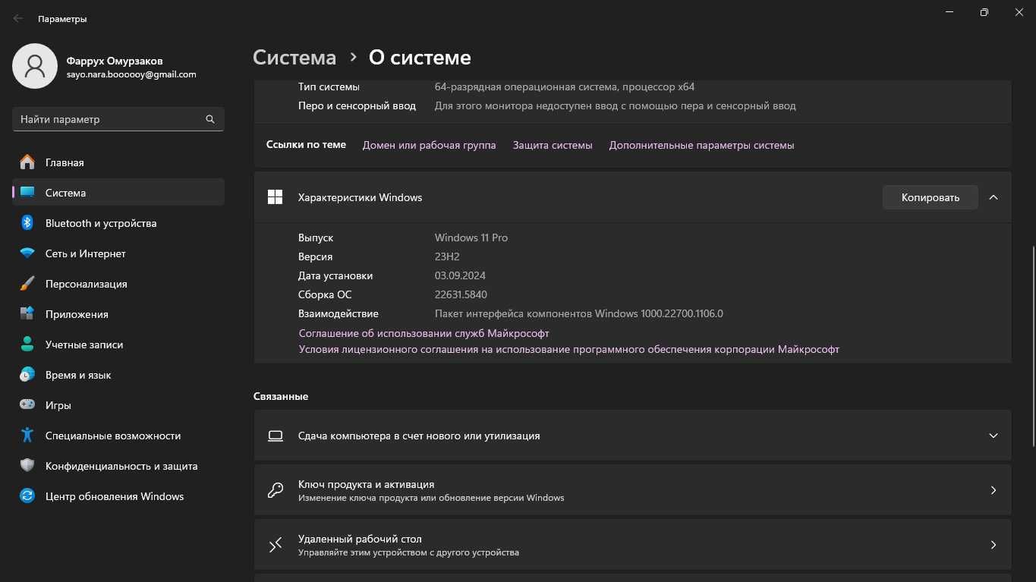
Task: Go to Сеть и Интернет
Action: 118,253
